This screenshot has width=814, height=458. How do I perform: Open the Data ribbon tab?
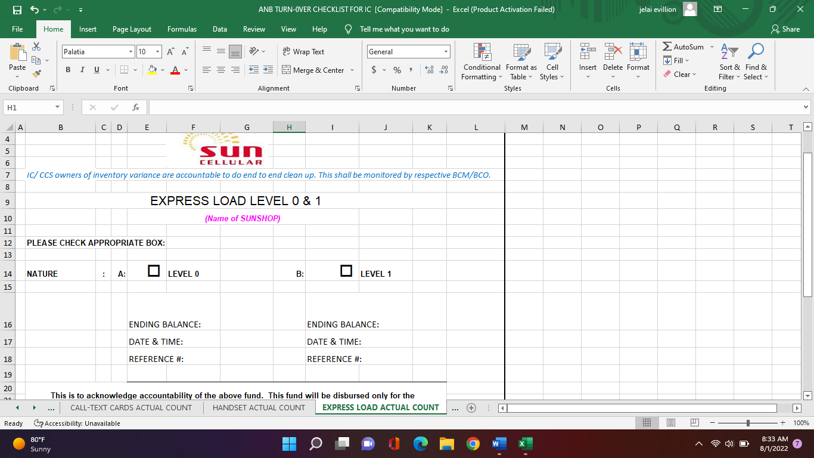[x=220, y=29]
